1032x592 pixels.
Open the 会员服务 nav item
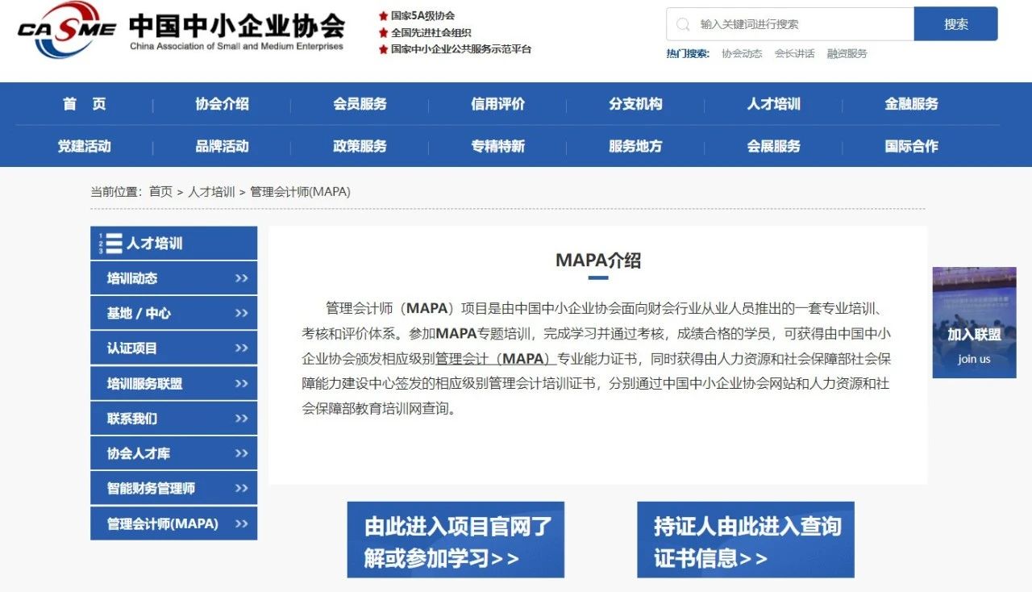click(x=360, y=104)
